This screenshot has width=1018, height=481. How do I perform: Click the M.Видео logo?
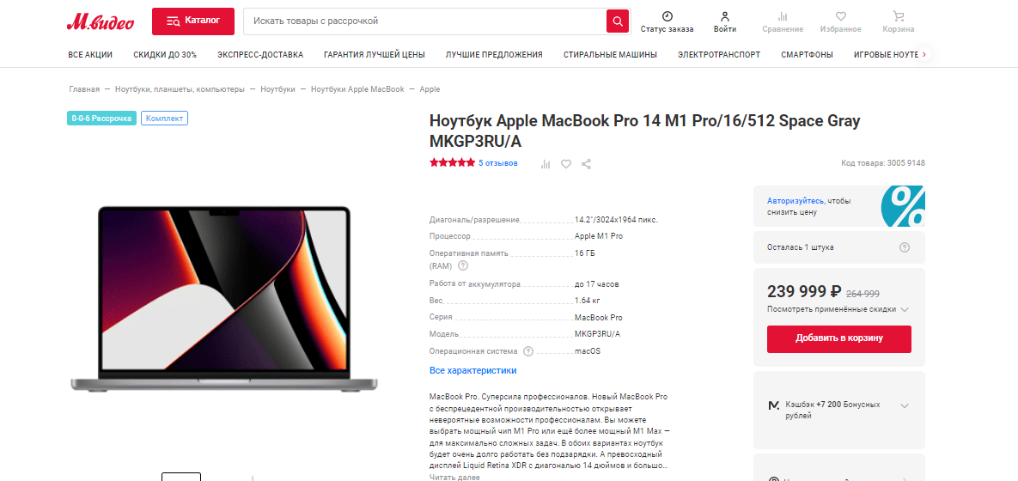[x=100, y=21]
